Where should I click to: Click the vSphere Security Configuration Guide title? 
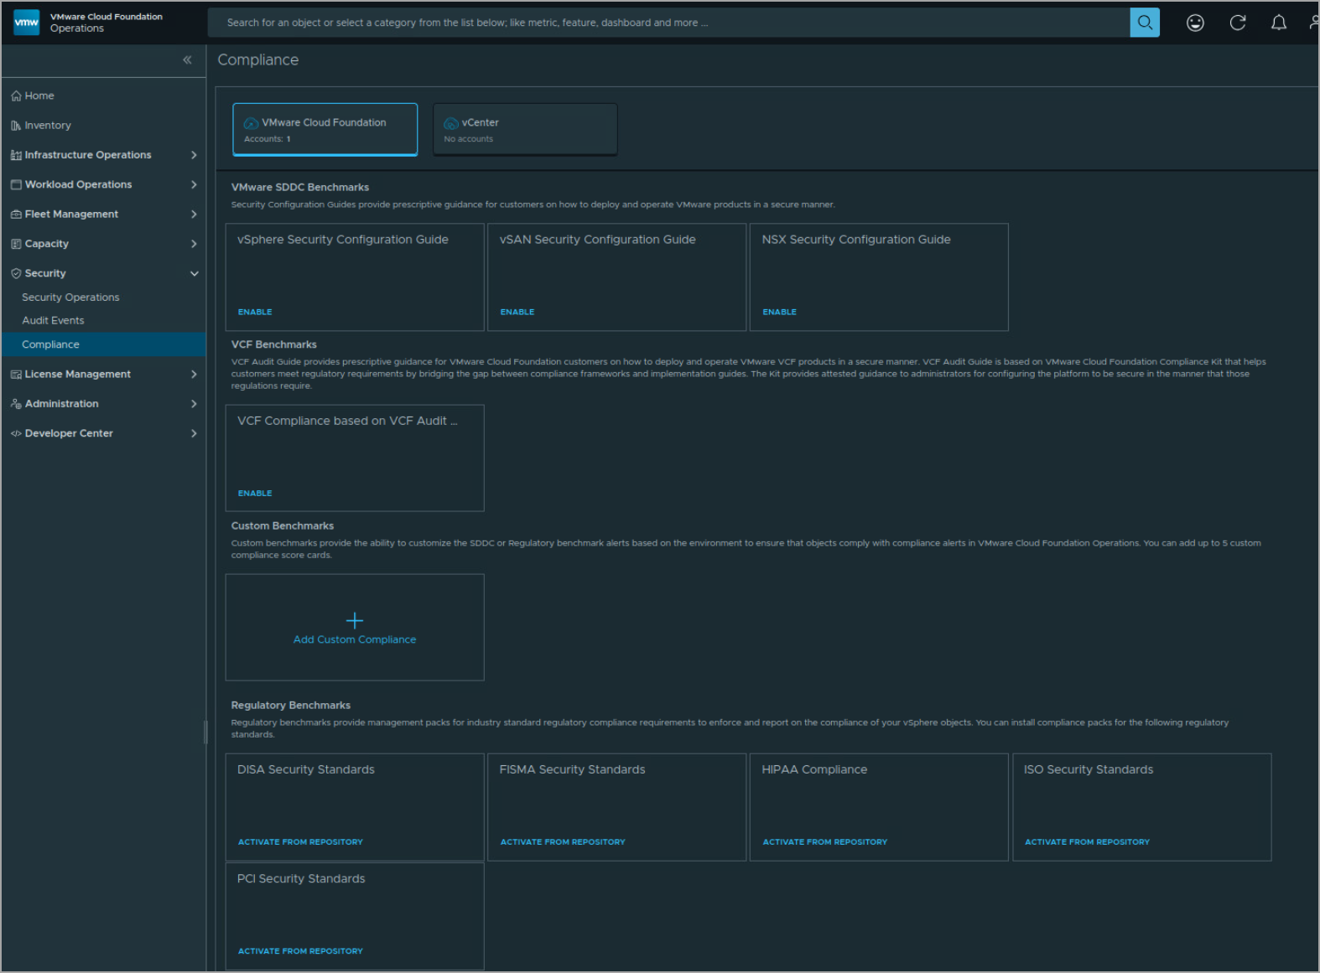point(343,240)
